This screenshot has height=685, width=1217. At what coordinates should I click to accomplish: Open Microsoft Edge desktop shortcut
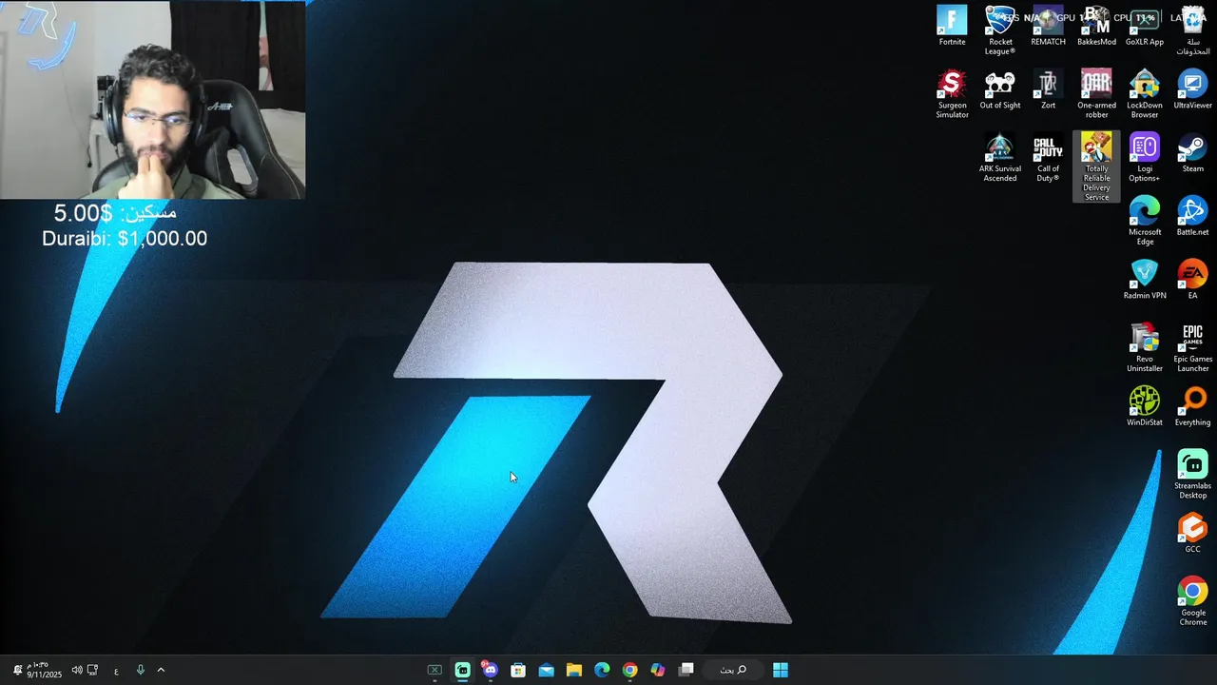point(1145,221)
